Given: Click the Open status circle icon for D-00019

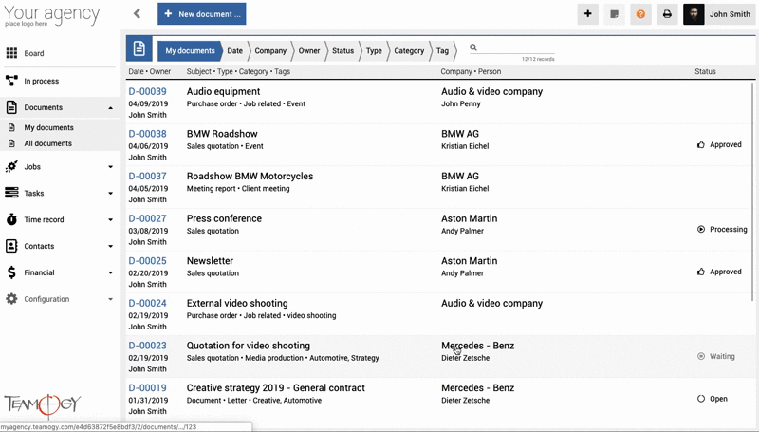Looking at the screenshot, I should point(701,399).
